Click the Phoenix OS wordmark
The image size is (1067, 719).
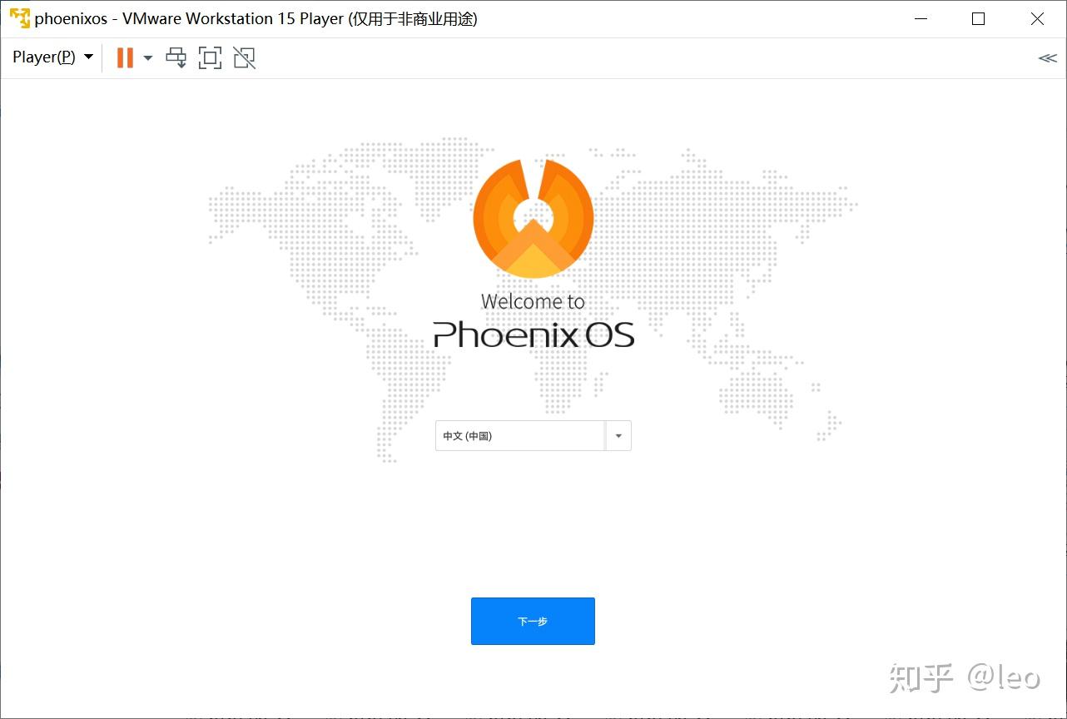pyautogui.click(x=533, y=335)
